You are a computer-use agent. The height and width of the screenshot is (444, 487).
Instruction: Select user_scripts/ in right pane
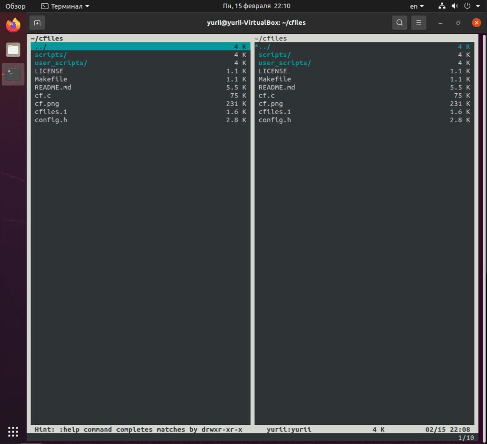coord(284,63)
